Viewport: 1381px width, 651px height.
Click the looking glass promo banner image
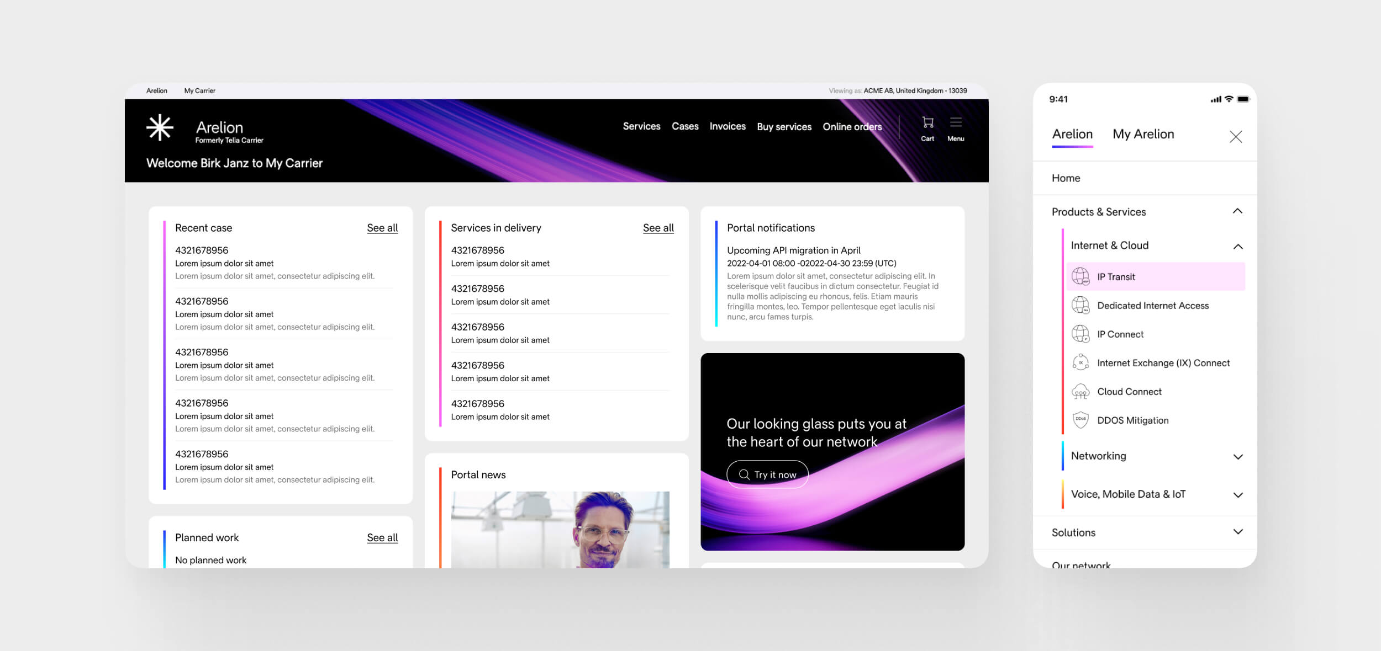tap(832, 452)
